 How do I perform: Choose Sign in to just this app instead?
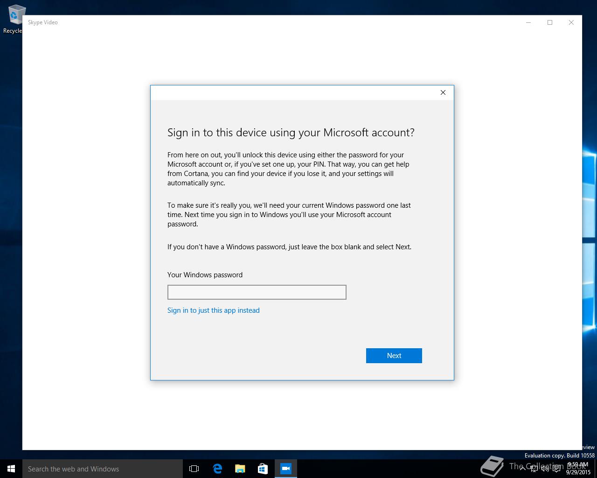[214, 310]
